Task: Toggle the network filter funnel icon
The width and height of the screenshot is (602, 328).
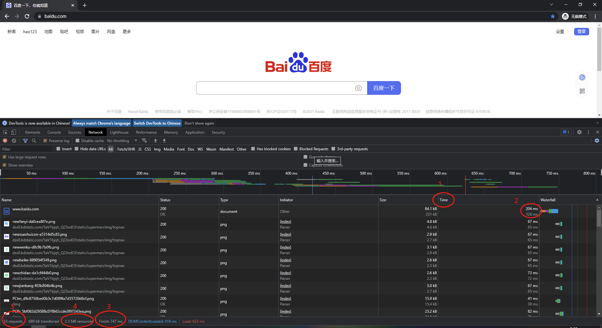Action: pos(25,141)
